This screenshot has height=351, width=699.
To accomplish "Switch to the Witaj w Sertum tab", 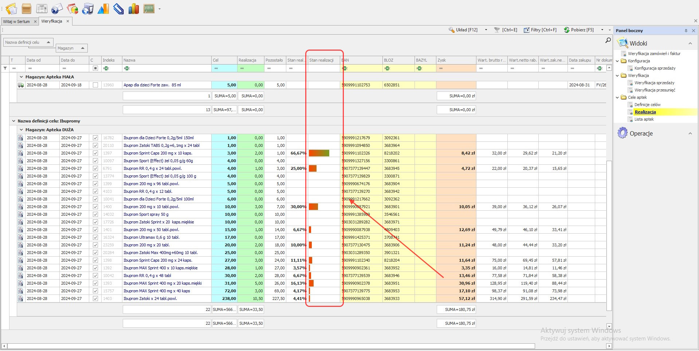I will 17,22.
